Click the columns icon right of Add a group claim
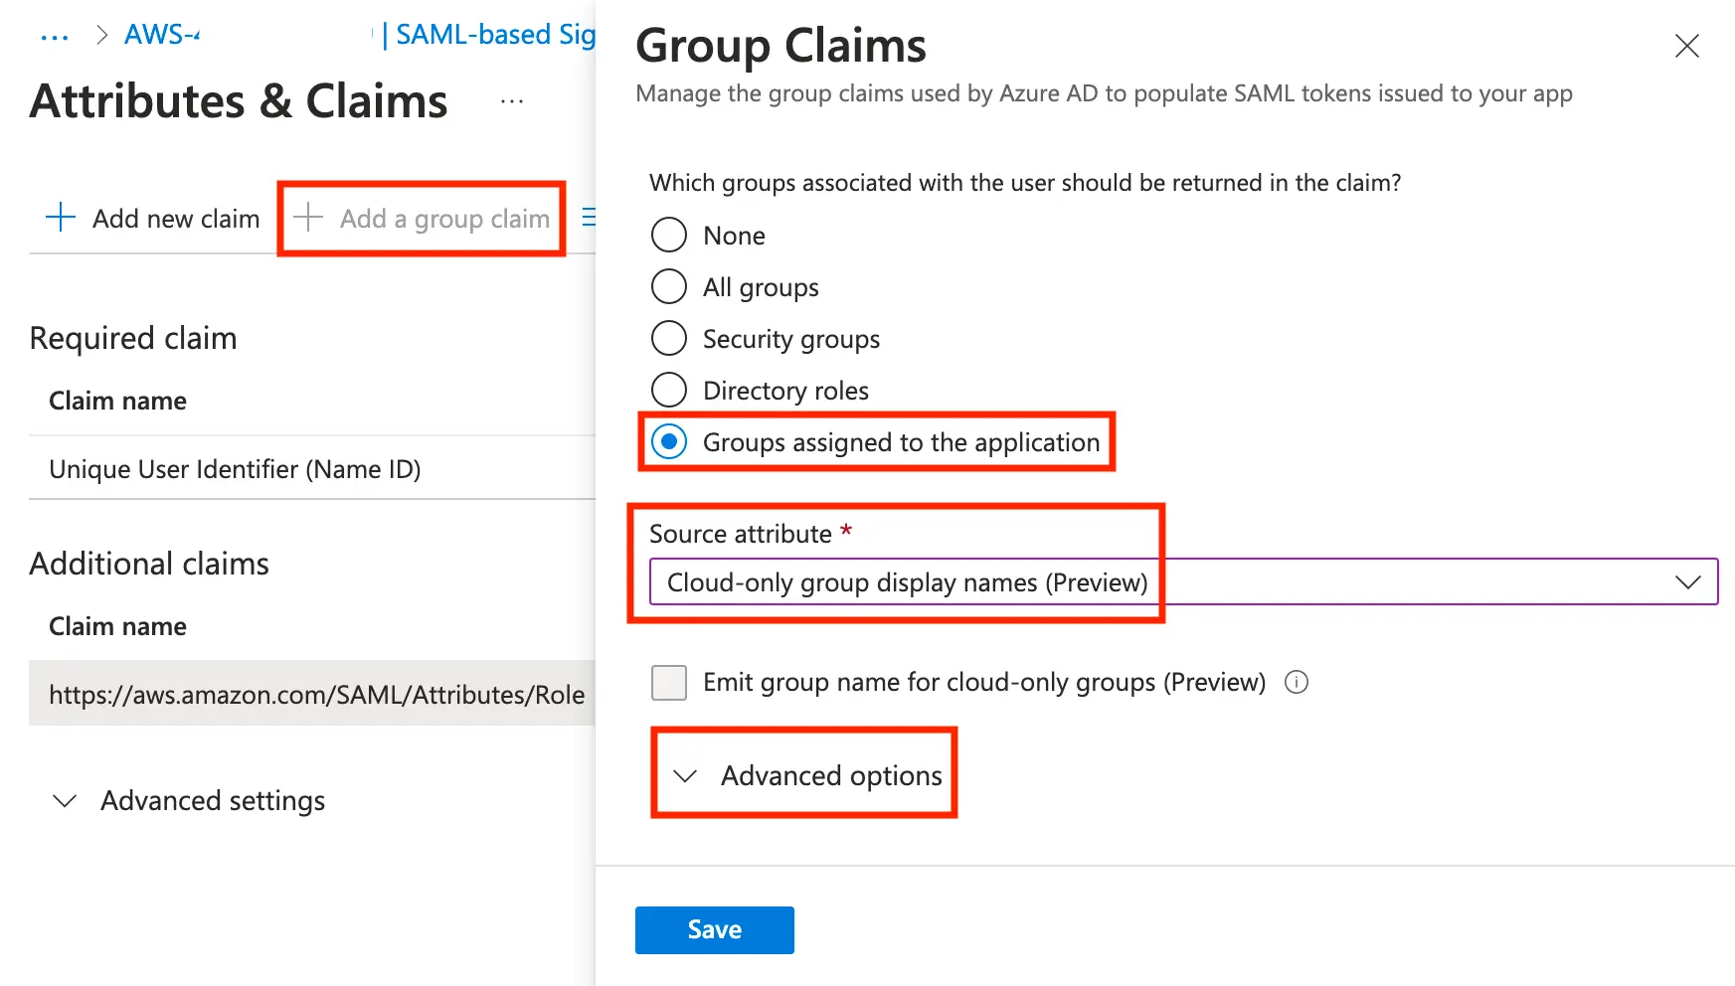 (x=589, y=217)
